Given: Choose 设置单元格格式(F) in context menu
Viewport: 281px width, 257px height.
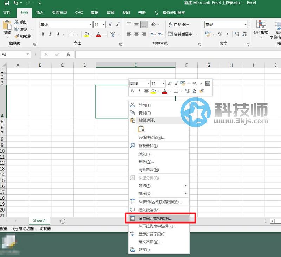Looking at the screenshot, I should coord(159,218).
